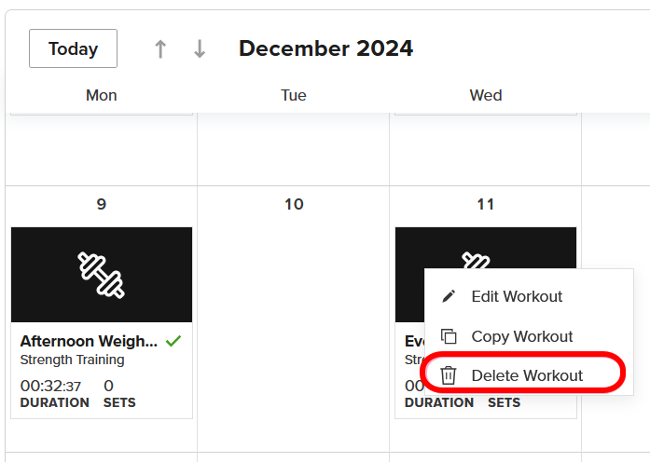Select day 11 date number
Screen dimensions: 650x462
486,204
